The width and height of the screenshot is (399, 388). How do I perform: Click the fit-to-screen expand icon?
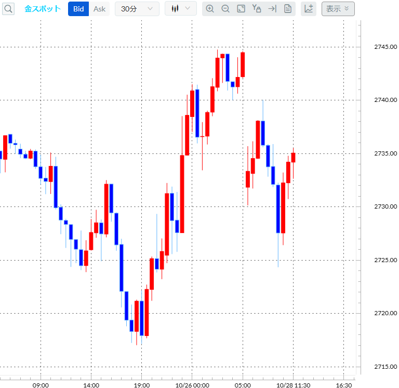(x=241, y=9)
